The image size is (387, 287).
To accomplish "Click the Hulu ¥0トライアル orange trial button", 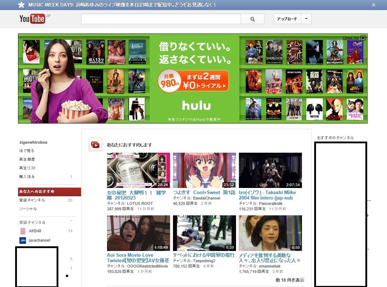I will pos(193,81).
